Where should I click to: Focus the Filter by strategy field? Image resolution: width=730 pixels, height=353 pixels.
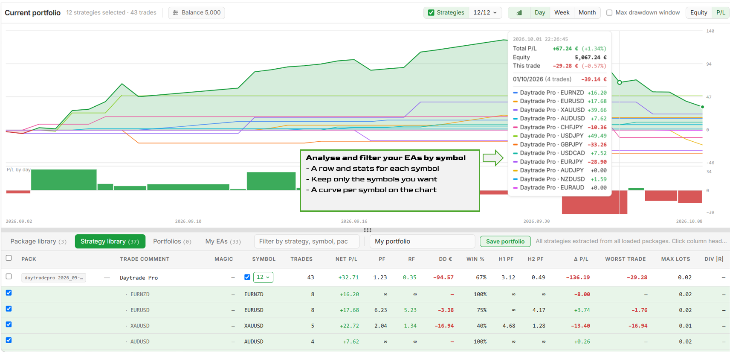(x=307, y=242)
